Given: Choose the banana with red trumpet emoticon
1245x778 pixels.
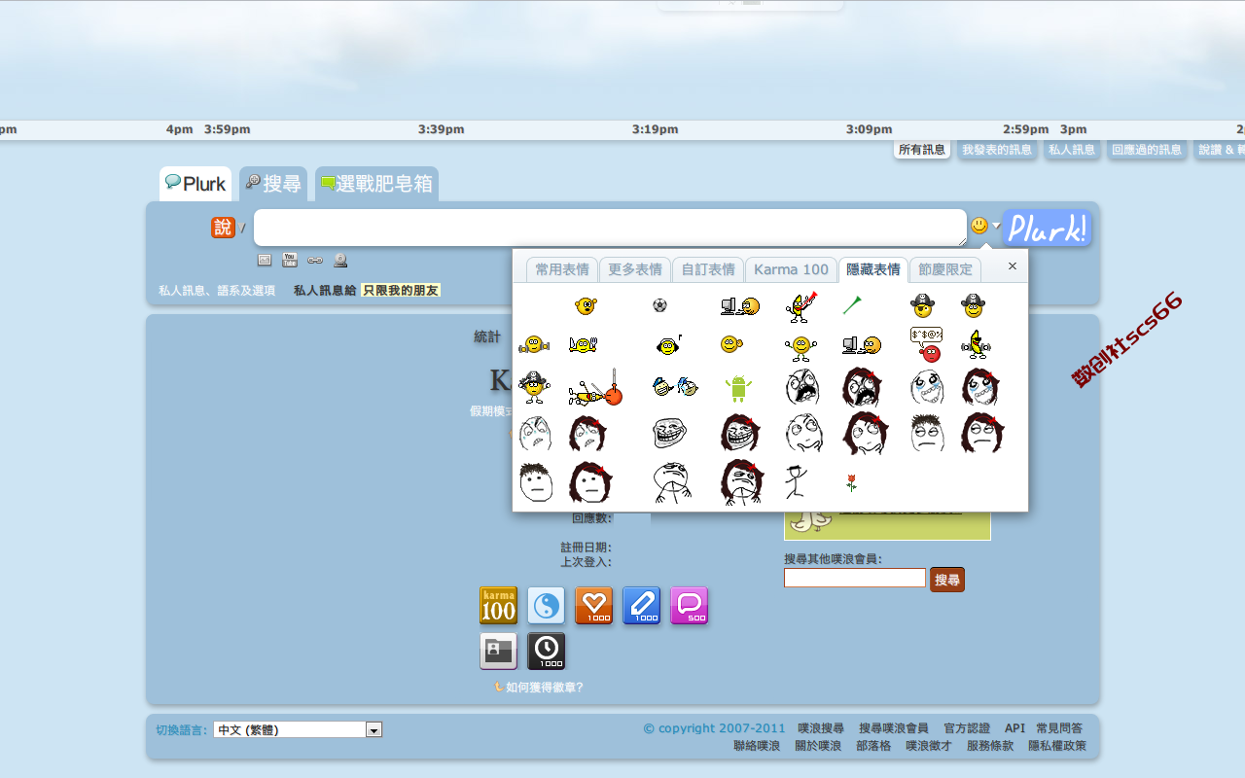Looking at the screenshot, I should click(800, 305).
